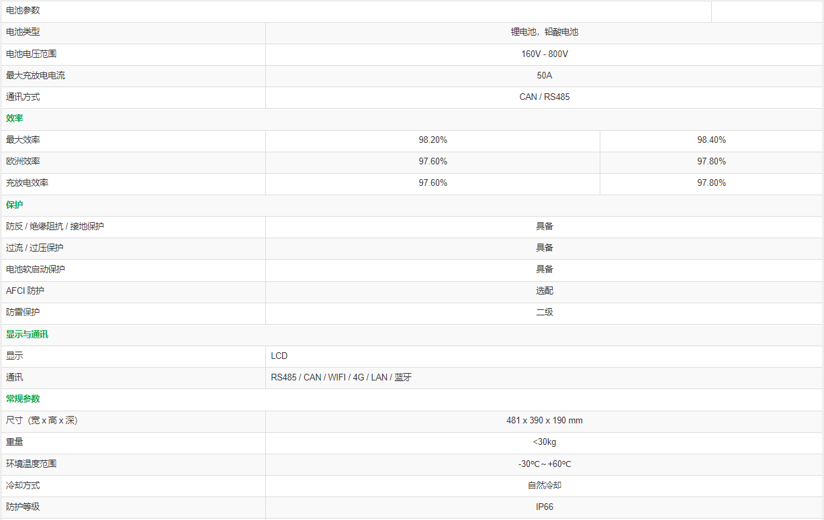Click the 电池参数 header row
The width and height of the screenshot is (824, 520).
pyautogui.click(x=23, y=11)
